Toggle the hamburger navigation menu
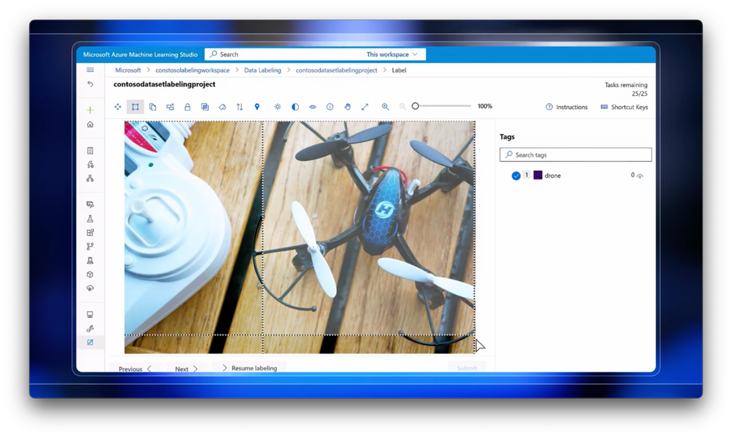This screenshot has width=732, height=437. click(x=90, y=70)
